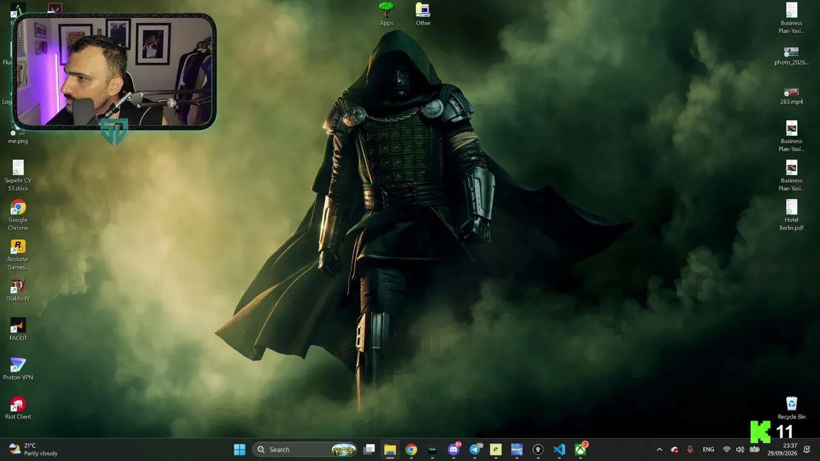Screen dimensions: 820x461
Task: Open File Explorer from the taskbar
Action: (390, 449)
